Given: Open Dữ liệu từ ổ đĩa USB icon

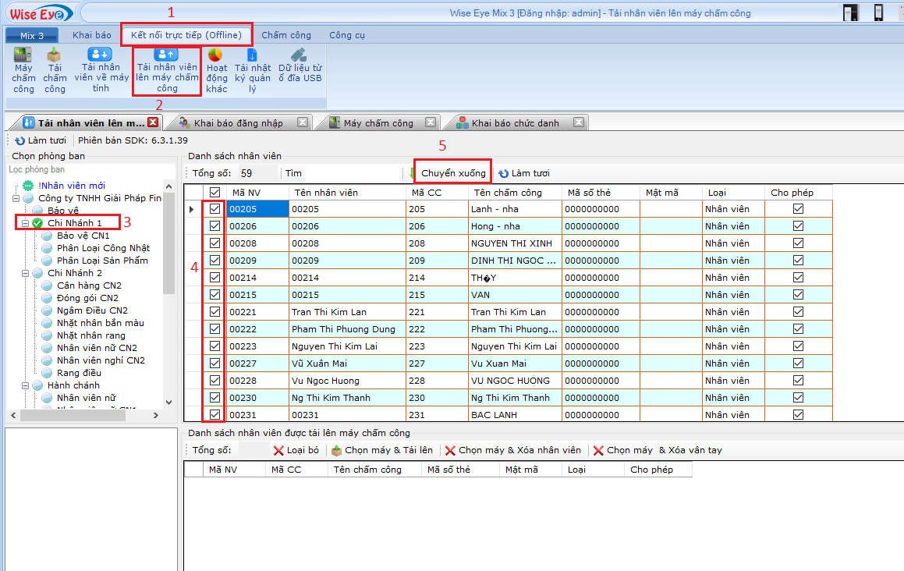Looking at the screenshot, I should tap(299, 55).
